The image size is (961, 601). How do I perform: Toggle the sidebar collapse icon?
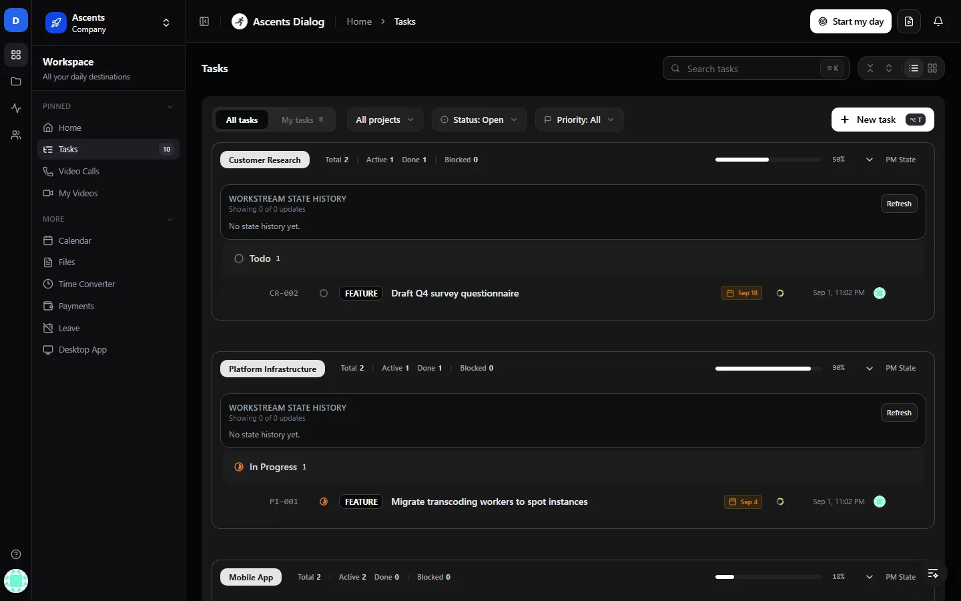click(x=204, y=21)
